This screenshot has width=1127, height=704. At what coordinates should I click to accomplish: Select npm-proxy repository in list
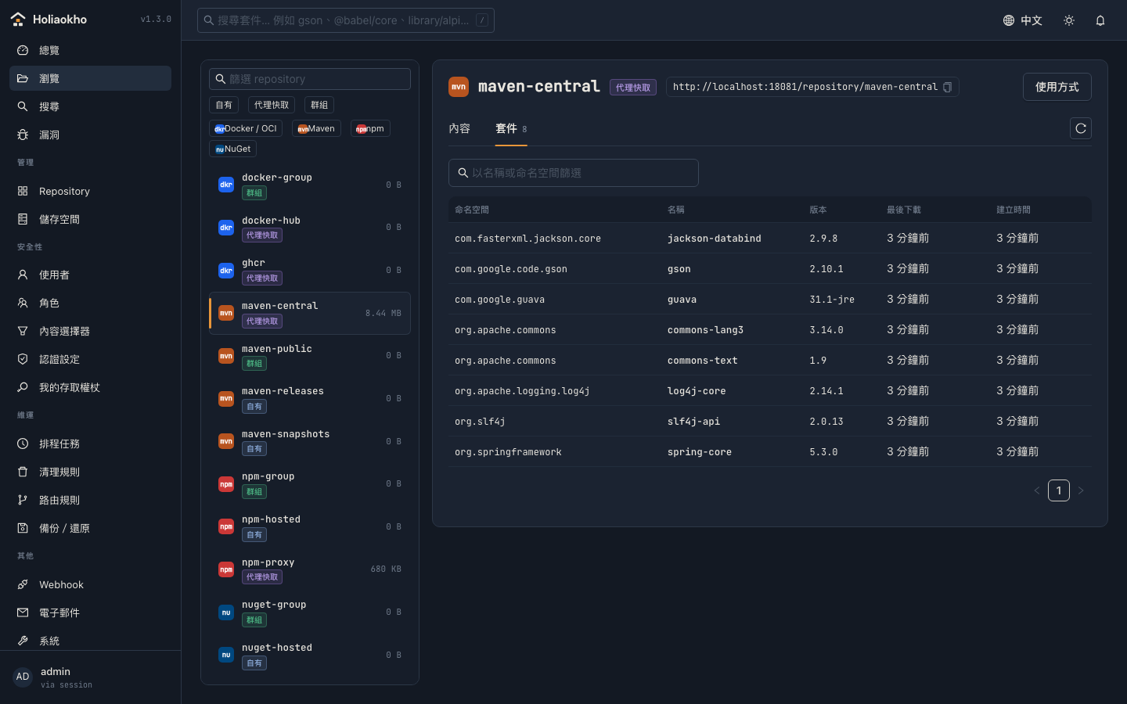310,569
